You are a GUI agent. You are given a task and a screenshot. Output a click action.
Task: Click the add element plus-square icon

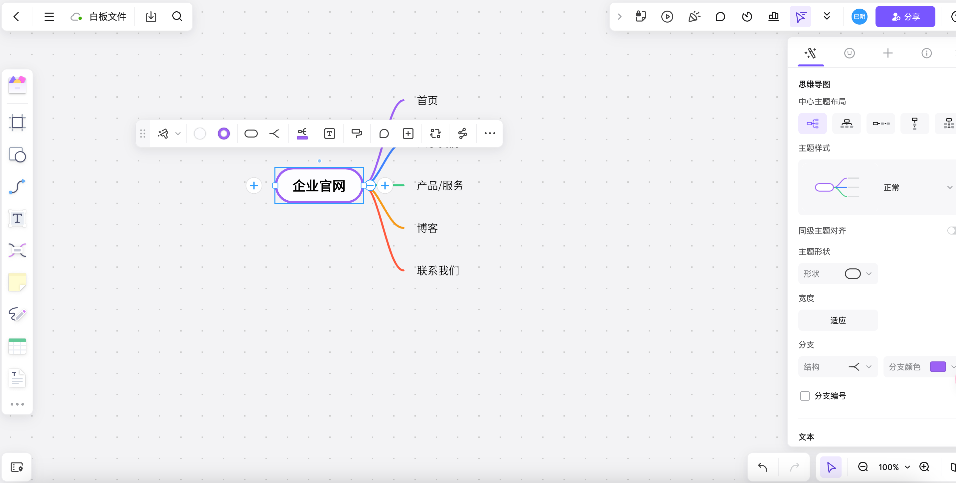408,134
